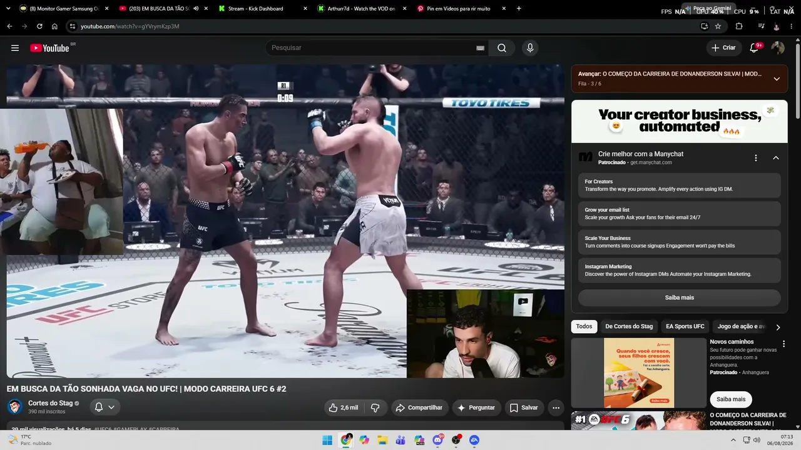Viewport: 801px width, 450px height.
Task: Open the media controls icon in browser toolbar
Action: (761, 26)
